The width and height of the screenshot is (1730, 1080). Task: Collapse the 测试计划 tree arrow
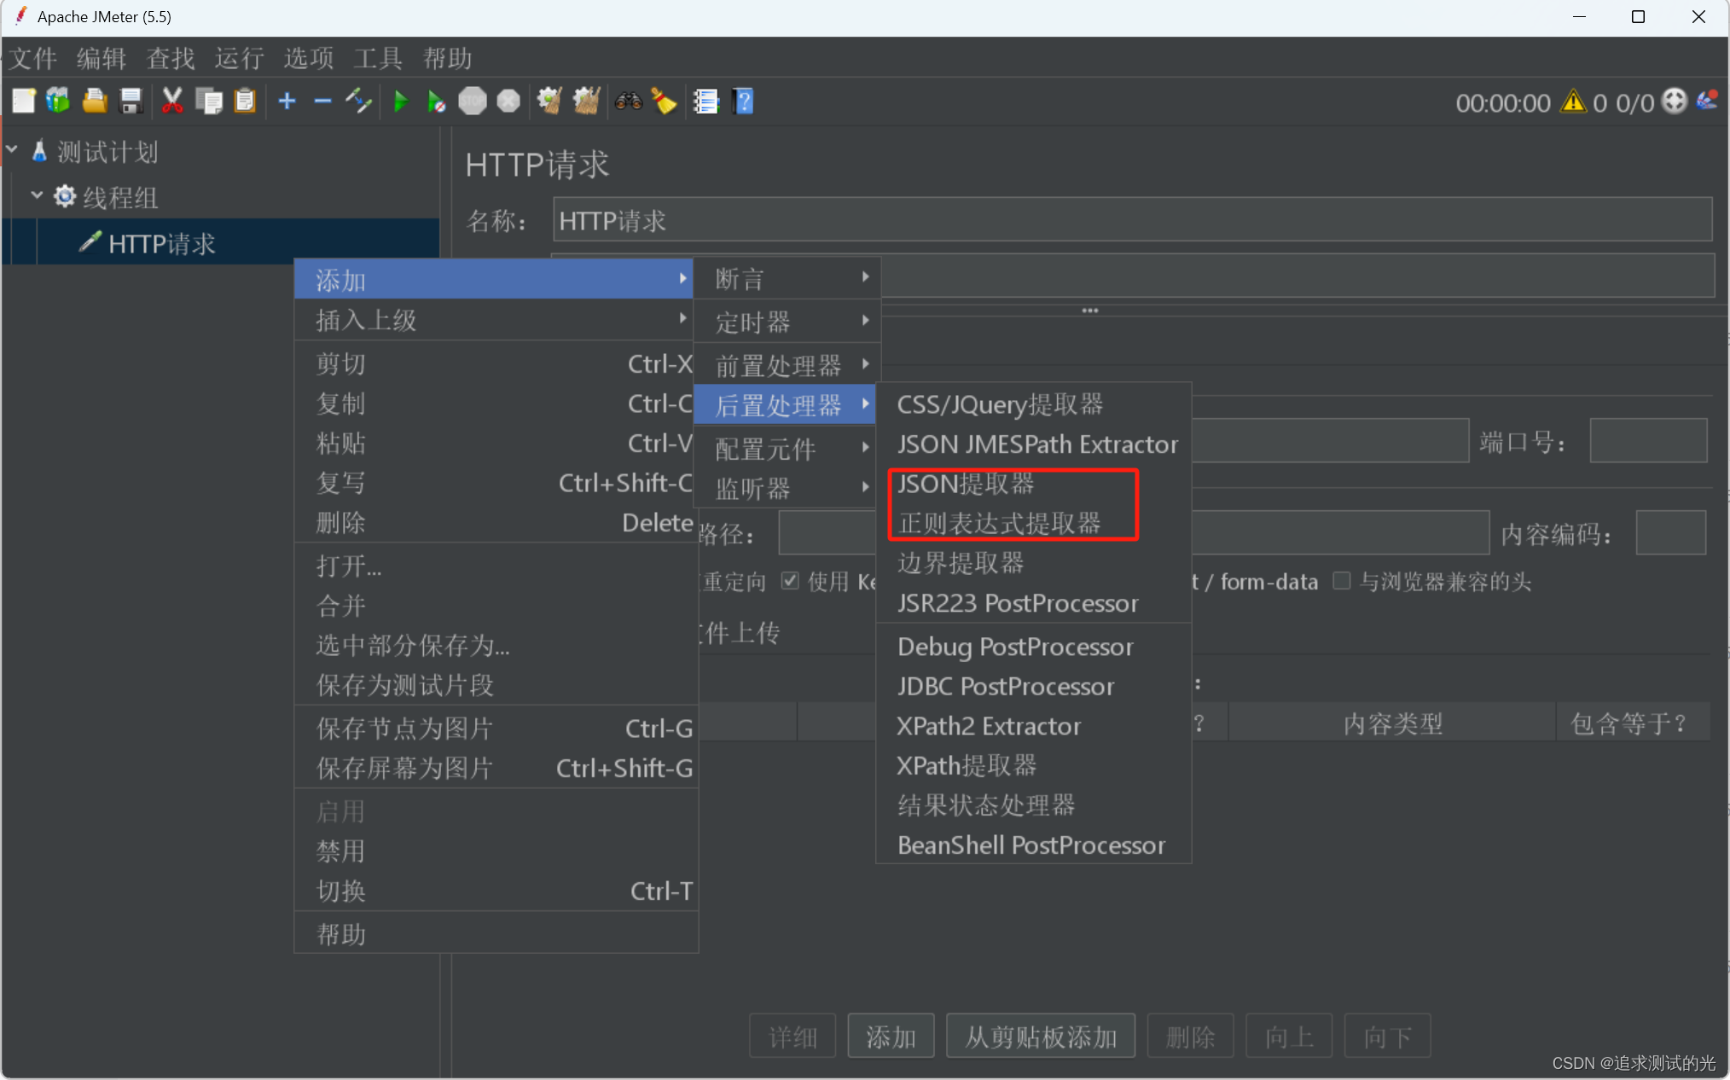tap(12, 150)
